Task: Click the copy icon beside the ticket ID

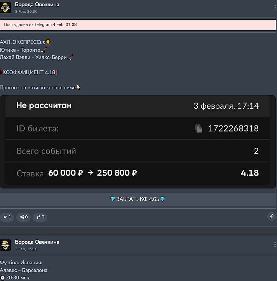Action: point(199,129)
